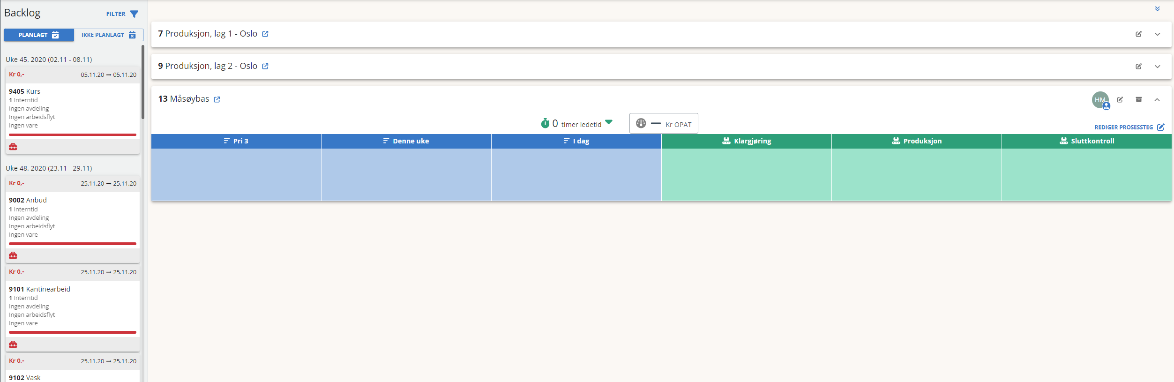1174x382 pixels.
Task: Click REDIGER PROSESSTEG link
Action: coord(1123,127)
